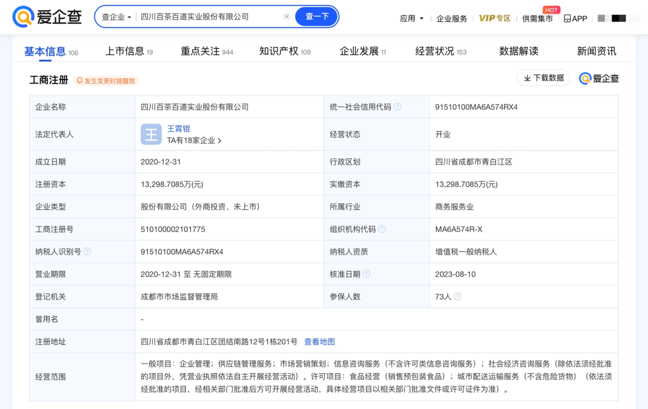Click the help icon beside 组织机构代码
The height and width of the screenshot is (409, 648).
pyautogui.click(x=382, y=229)
